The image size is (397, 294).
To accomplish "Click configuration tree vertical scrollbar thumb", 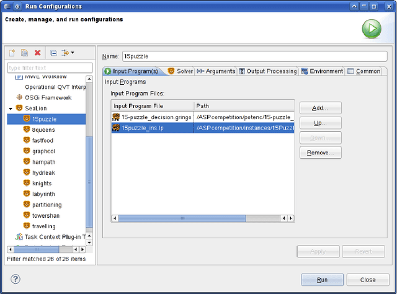I will pyautogui.click(x=89, y=182).
